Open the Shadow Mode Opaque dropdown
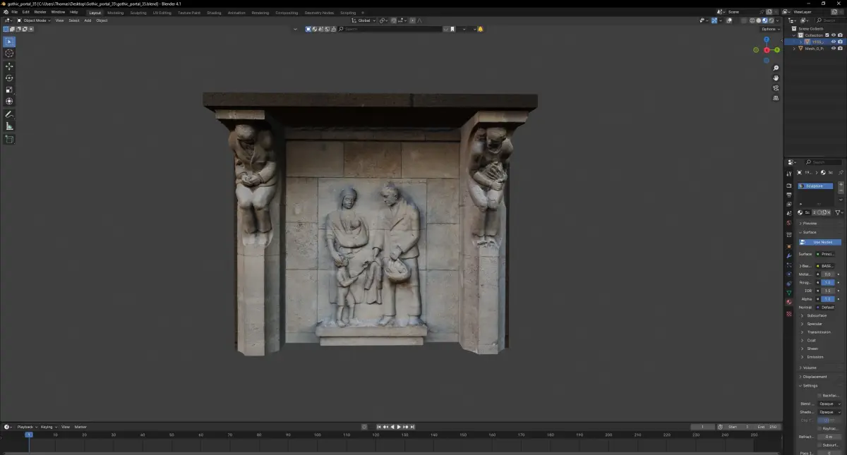 [x=830, y=412]
